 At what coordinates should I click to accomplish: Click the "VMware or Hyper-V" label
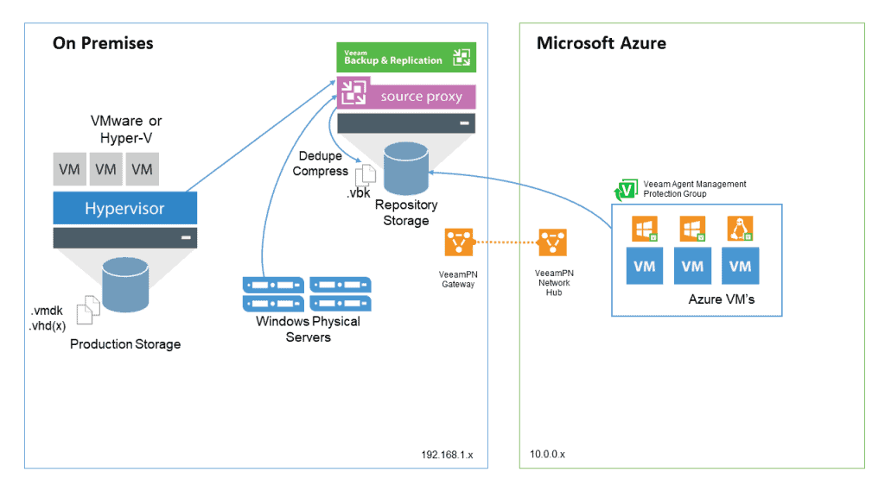coord(126,129)
